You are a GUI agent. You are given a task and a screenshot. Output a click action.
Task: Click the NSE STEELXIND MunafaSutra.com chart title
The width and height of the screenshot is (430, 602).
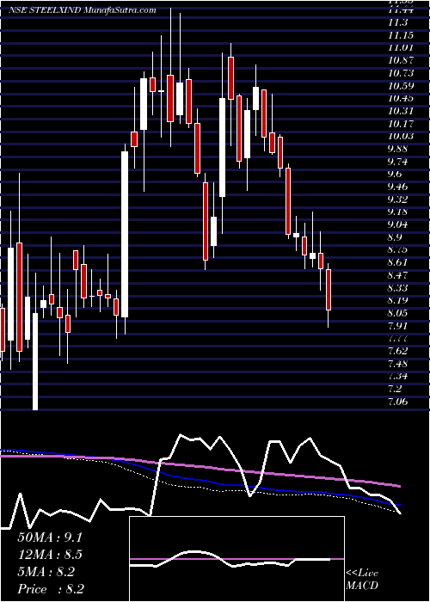[83, 10]
